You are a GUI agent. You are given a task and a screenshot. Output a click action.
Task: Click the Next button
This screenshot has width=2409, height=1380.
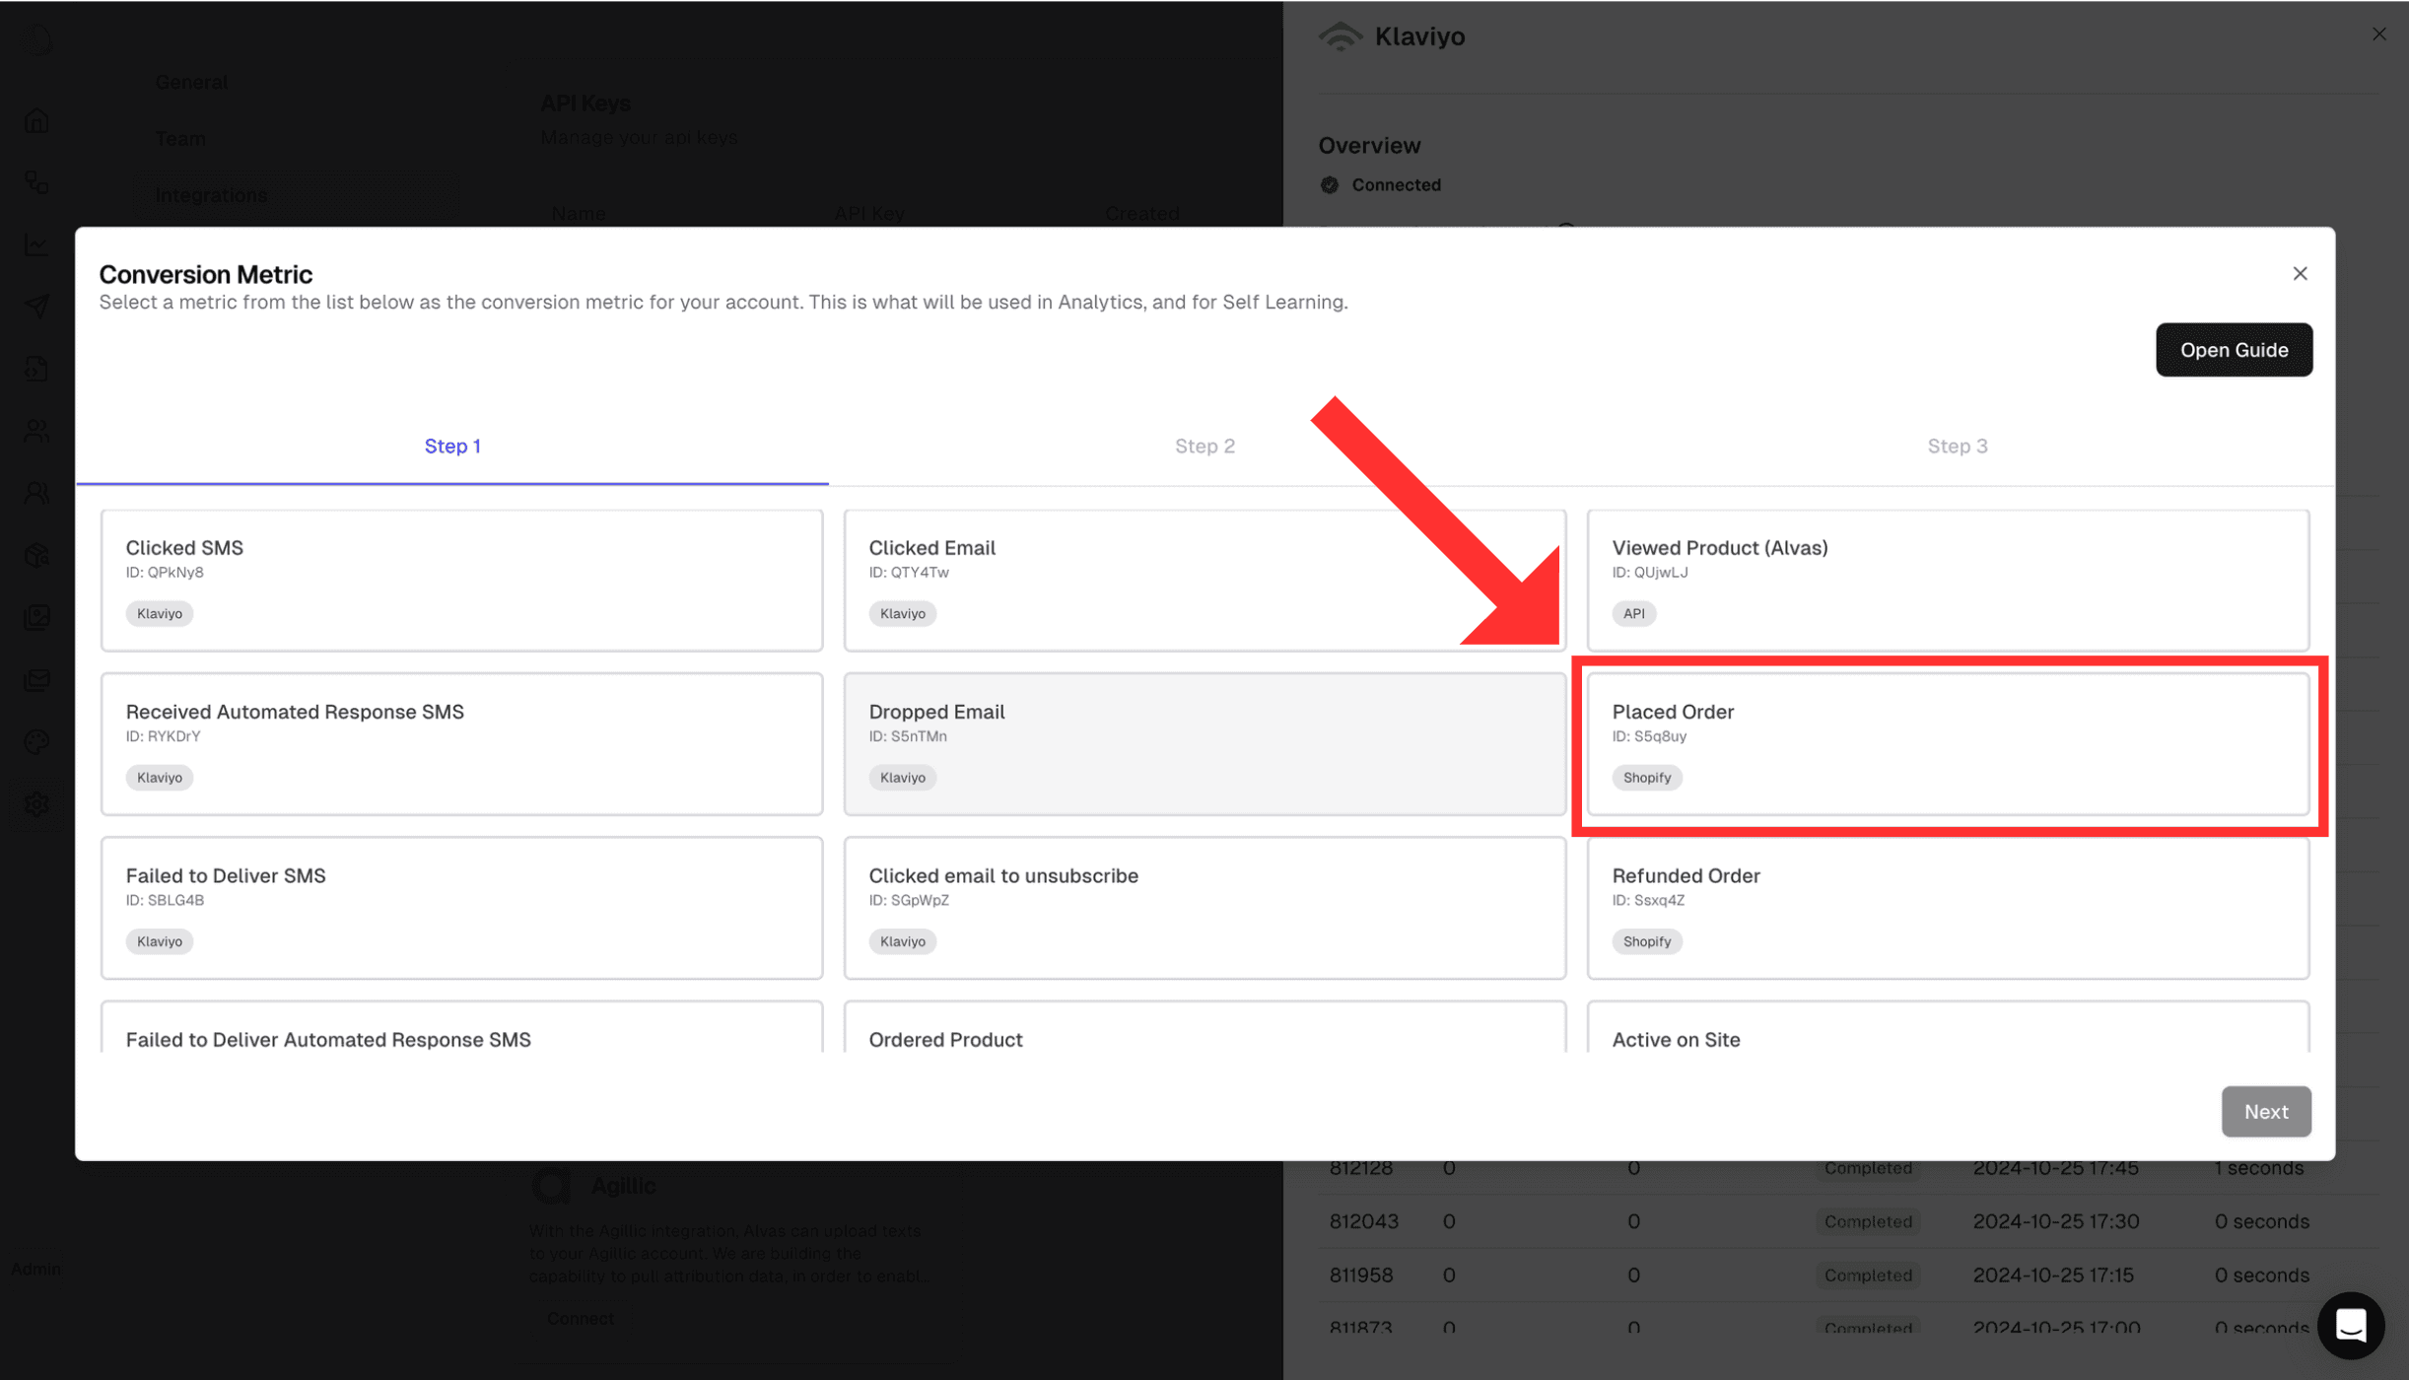point(2266,1111)
